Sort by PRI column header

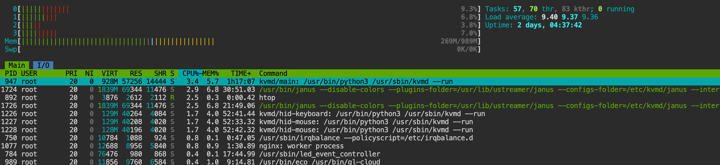click(x=71, y=73)
